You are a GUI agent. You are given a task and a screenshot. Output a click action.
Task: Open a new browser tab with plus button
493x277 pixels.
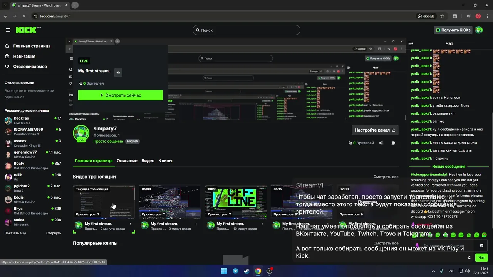[x=75, y=5]
